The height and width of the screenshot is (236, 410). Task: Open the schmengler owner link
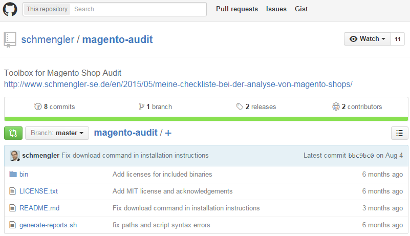pos(48,39)
